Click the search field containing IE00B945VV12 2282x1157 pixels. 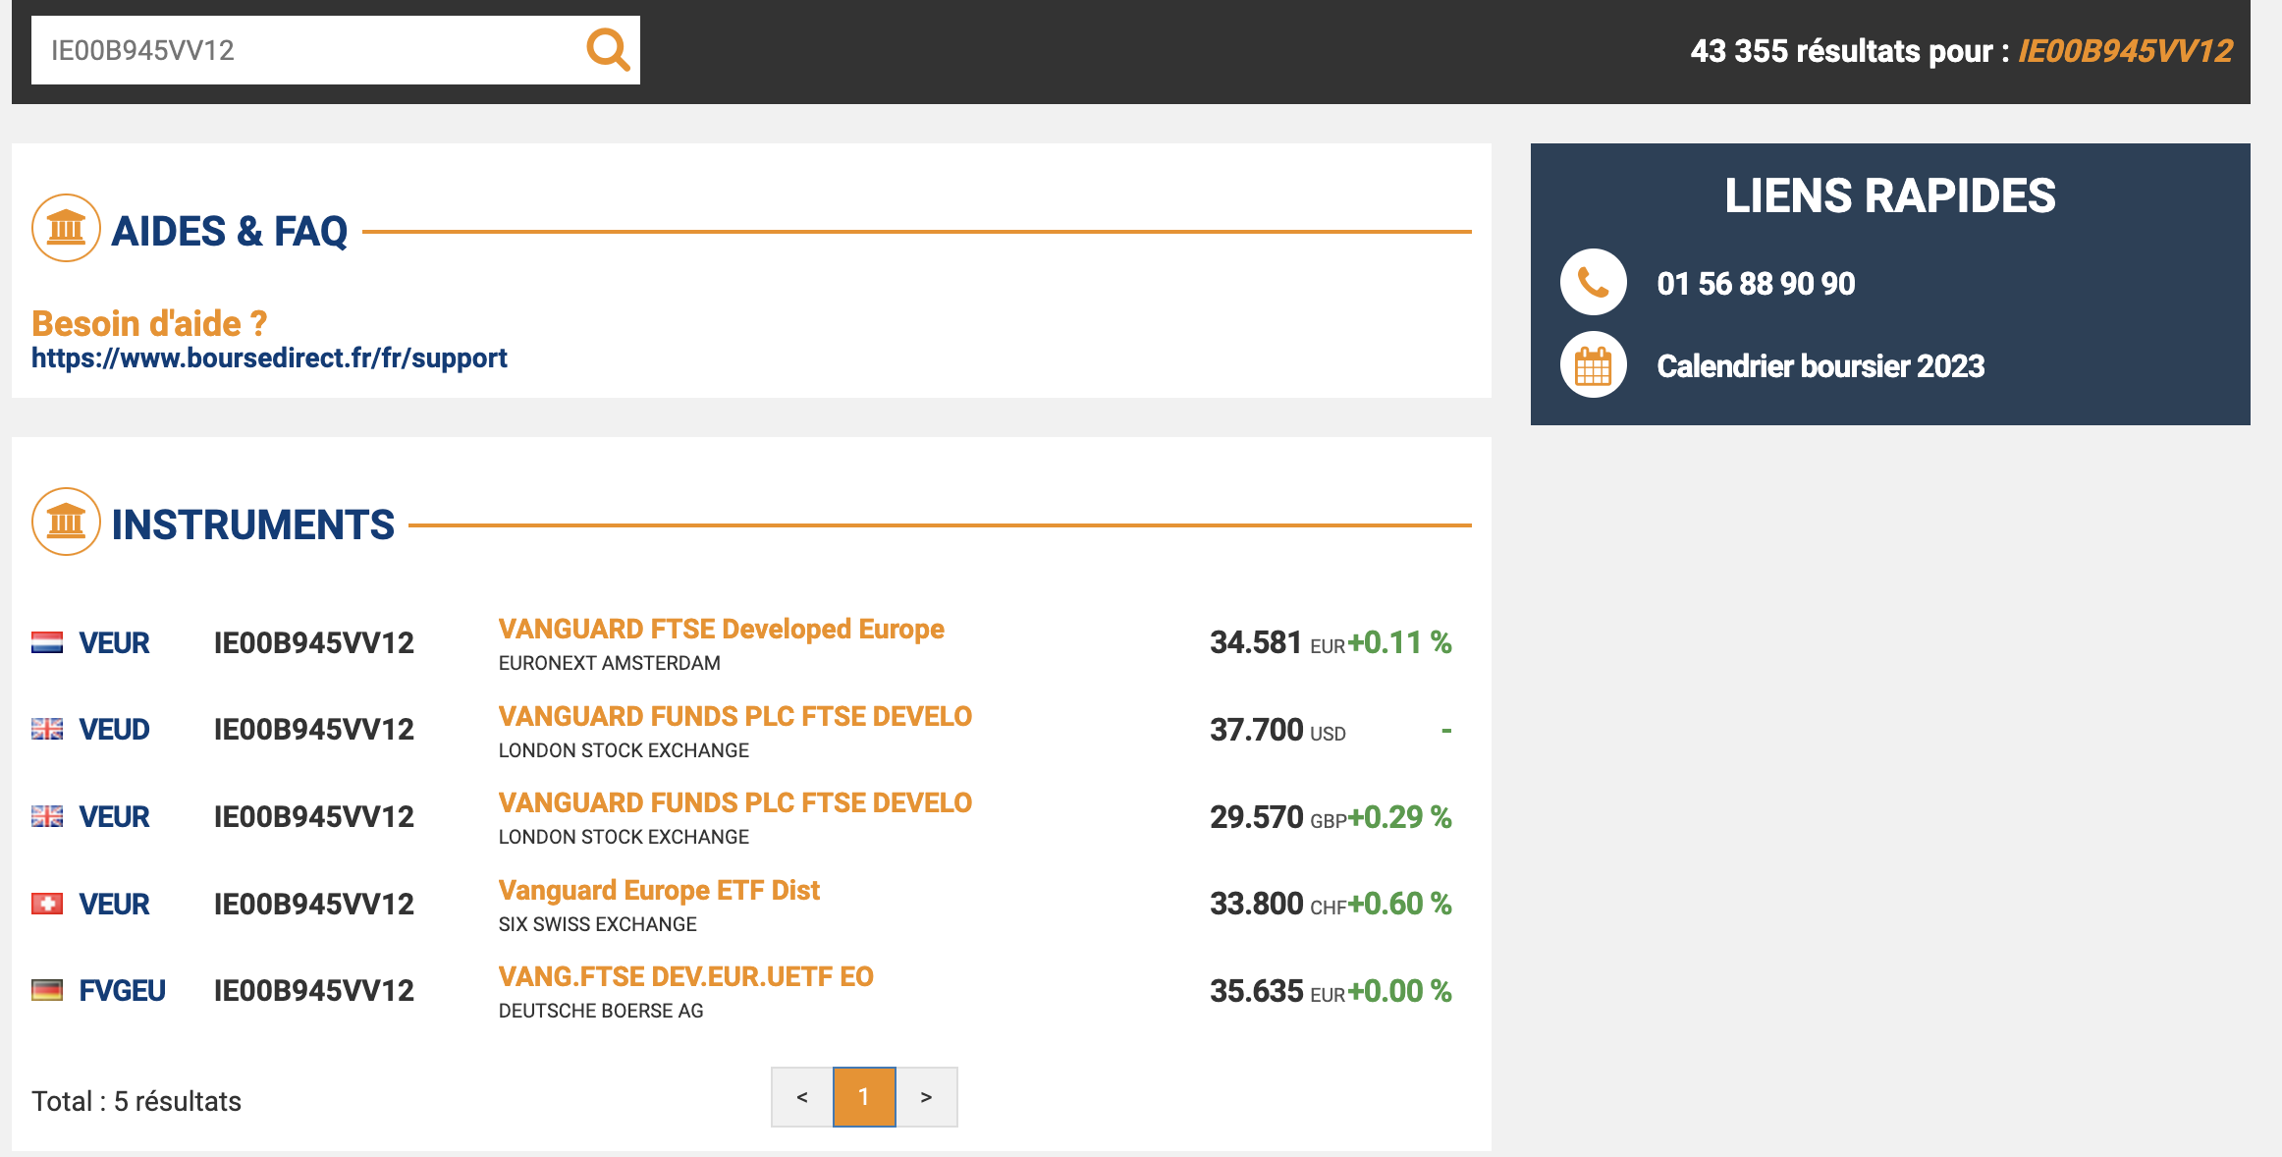(x=335, y=50)
